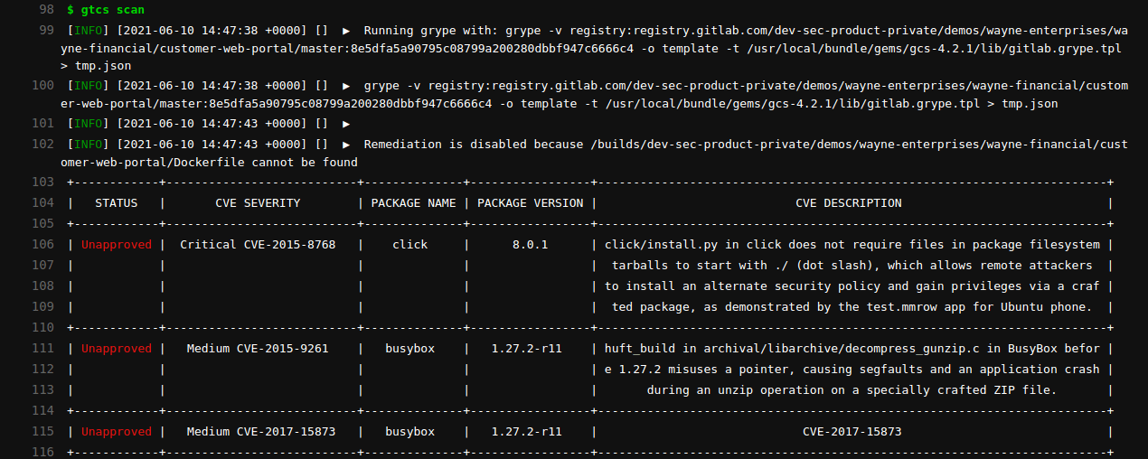The width and height of the screenshot is (1148, 459).
Task: Click line number 98 in the log
Action: click(x=45, y=10)
